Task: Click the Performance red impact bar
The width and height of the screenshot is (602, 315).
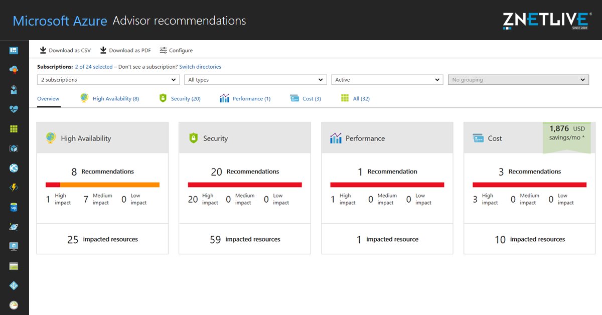Action: pos(387,185)
